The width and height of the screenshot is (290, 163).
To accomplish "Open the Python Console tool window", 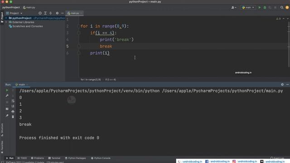I will 101,158.
